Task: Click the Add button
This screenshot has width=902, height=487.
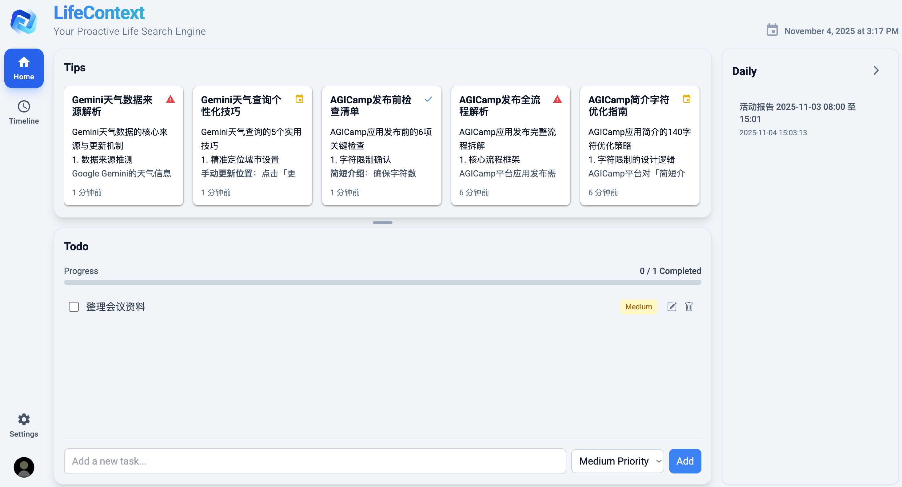Action: (x=685, y=461)
